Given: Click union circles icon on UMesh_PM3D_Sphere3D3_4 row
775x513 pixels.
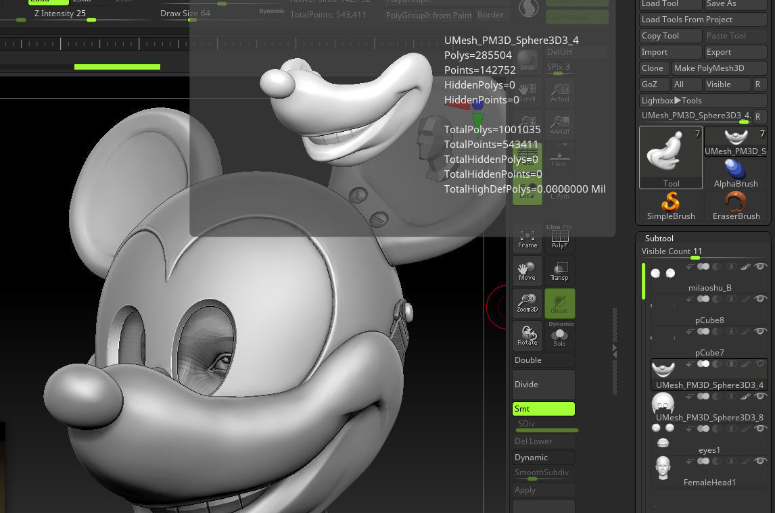Looking at the screenshot, I should coord(703,364).
